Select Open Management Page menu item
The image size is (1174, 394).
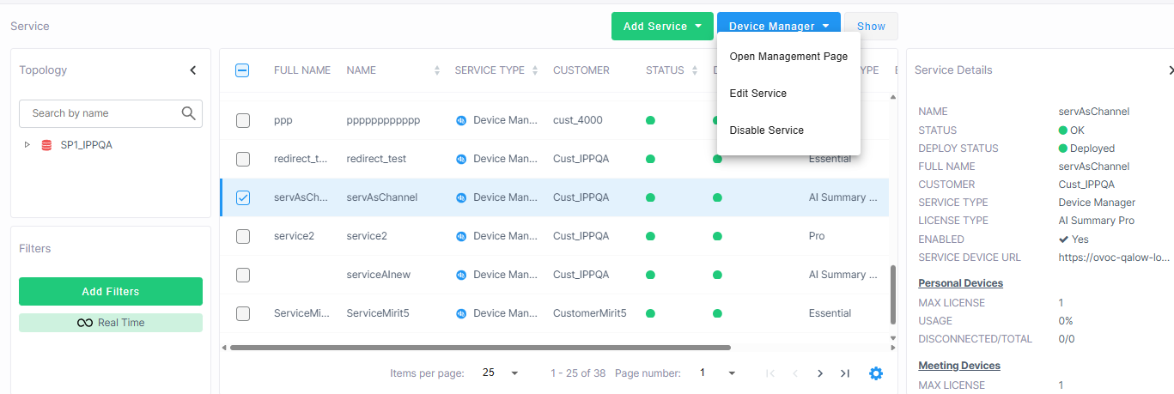pyautogui.click(x=788, y=57)
